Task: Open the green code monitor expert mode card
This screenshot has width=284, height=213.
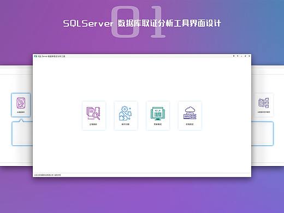Action: pyautogui.click(x=158, y=116)
